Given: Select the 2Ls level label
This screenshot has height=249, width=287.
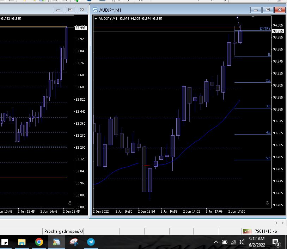Looking at the screenshot, I should (268, 81).
